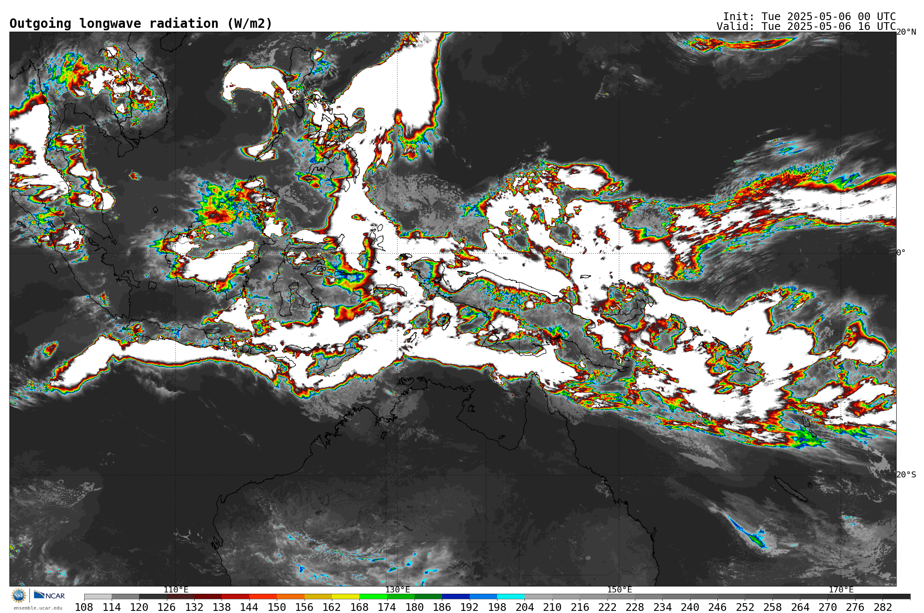This screenshot has height=613, width=924.
Task: Click the colorbar value 120
Action: 139,607
